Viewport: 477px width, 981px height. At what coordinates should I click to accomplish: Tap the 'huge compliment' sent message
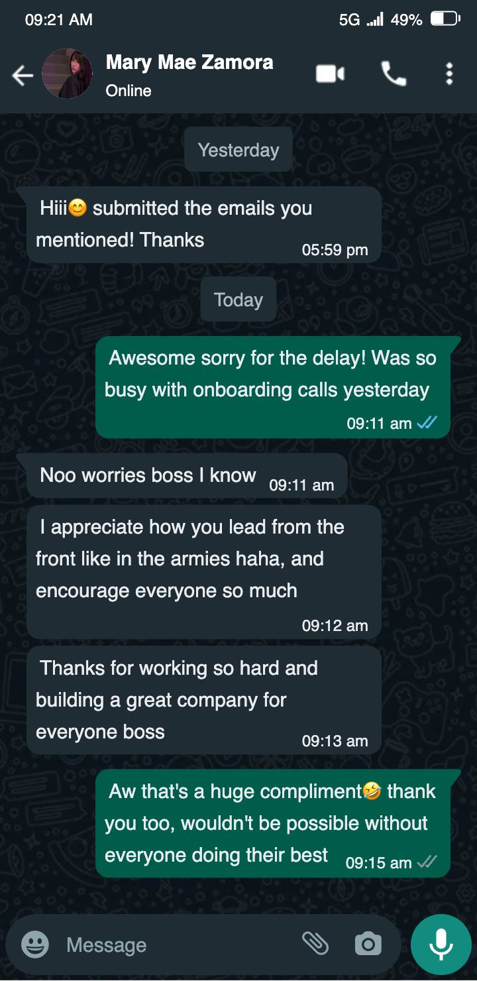coord(273,824)
